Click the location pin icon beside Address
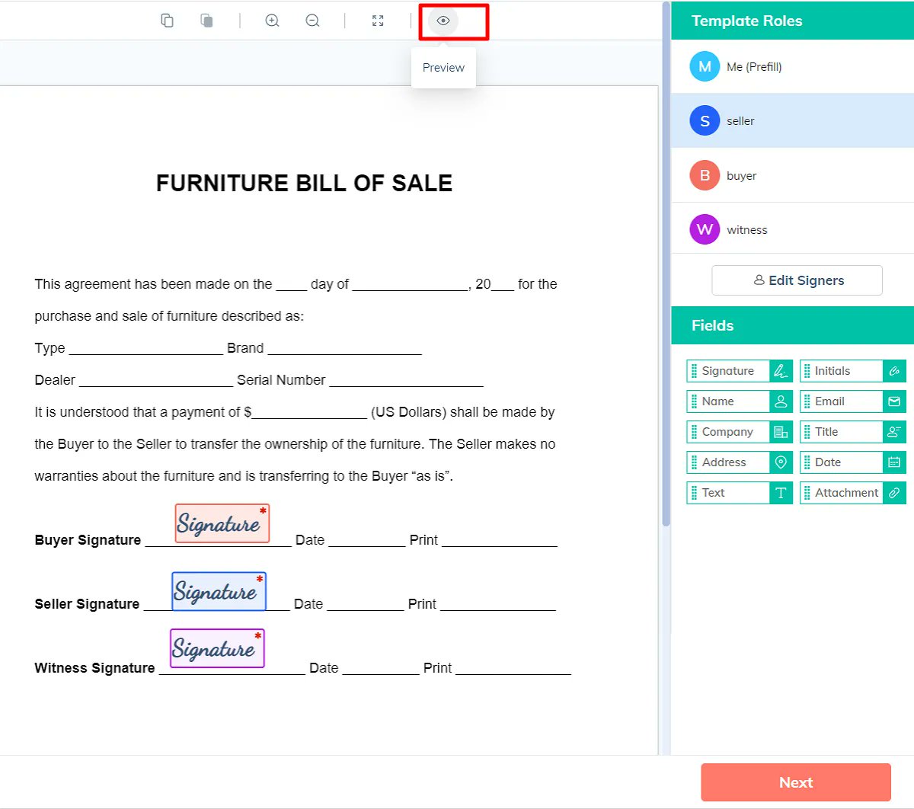914x809 pixels. [x=781, y=462]
